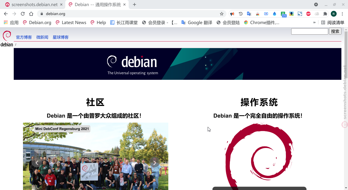The width and height of the screenshot is (348, 190).
Task: Open the 长江雨课堂 bookmark
Action: 124,22
